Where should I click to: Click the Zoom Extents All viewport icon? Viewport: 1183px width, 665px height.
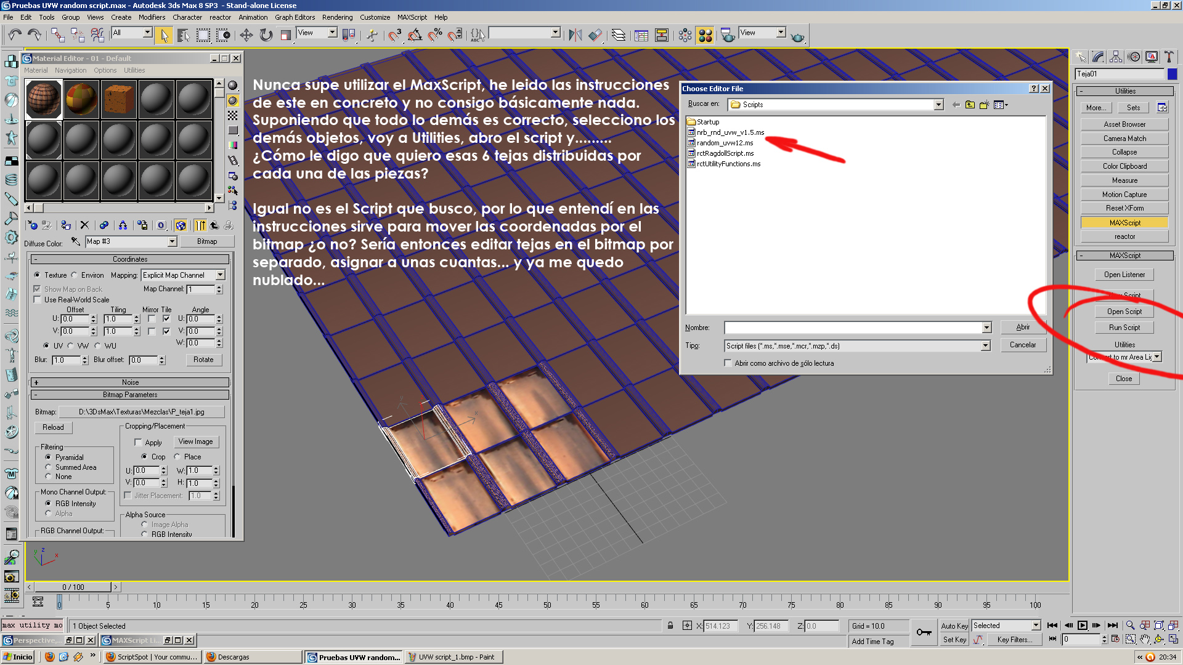[x=1173, y=625]
